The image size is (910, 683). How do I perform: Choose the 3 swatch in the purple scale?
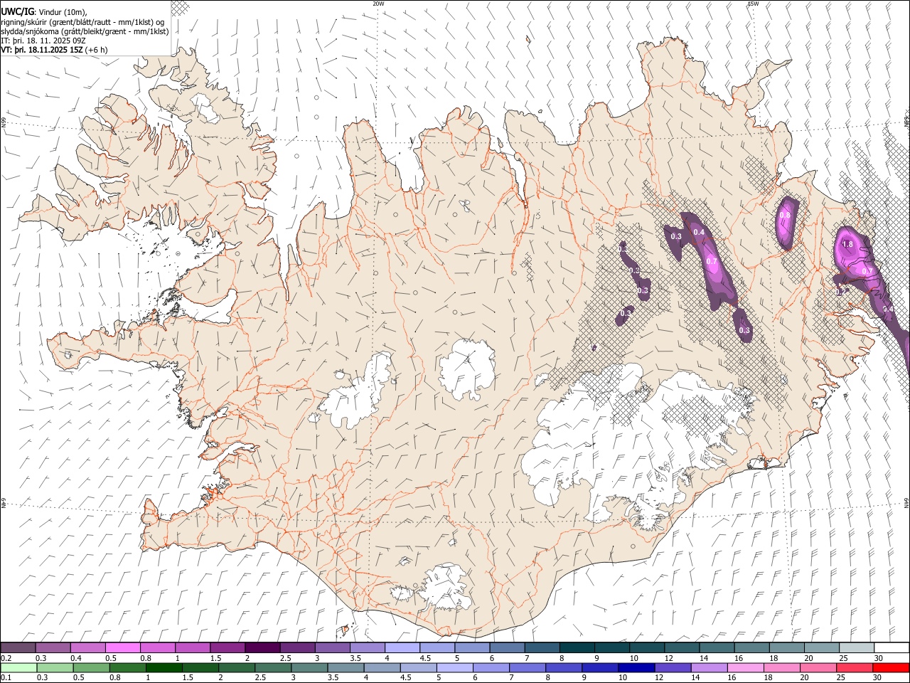331,647
